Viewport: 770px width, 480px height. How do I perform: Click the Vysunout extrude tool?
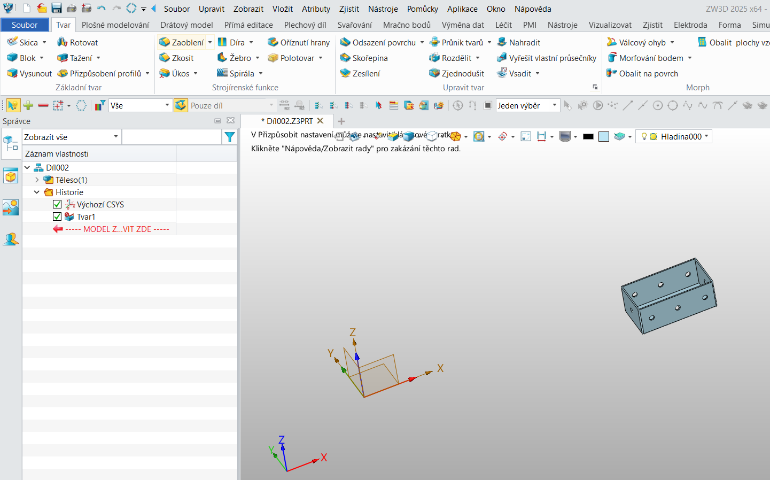29,73
